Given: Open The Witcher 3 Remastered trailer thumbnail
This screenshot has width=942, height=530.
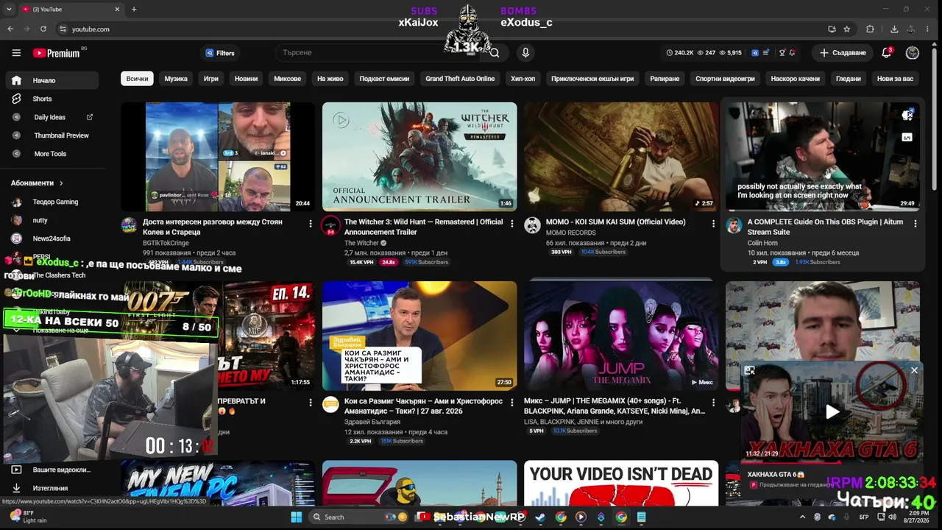Looking at the screenshot, I should coord(419,157).
